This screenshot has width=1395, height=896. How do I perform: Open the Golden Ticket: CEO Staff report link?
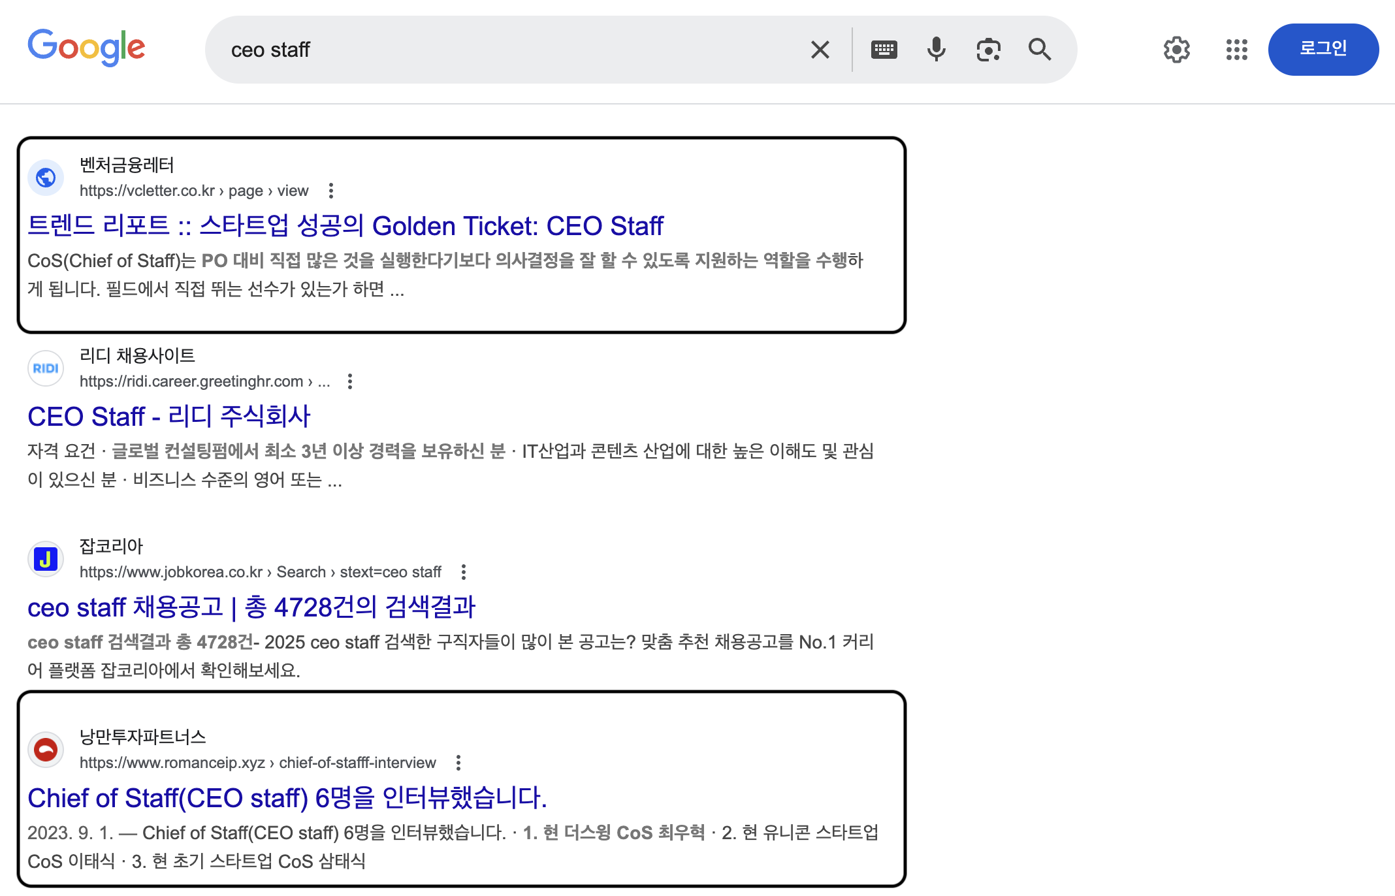[x=345, y=226]
